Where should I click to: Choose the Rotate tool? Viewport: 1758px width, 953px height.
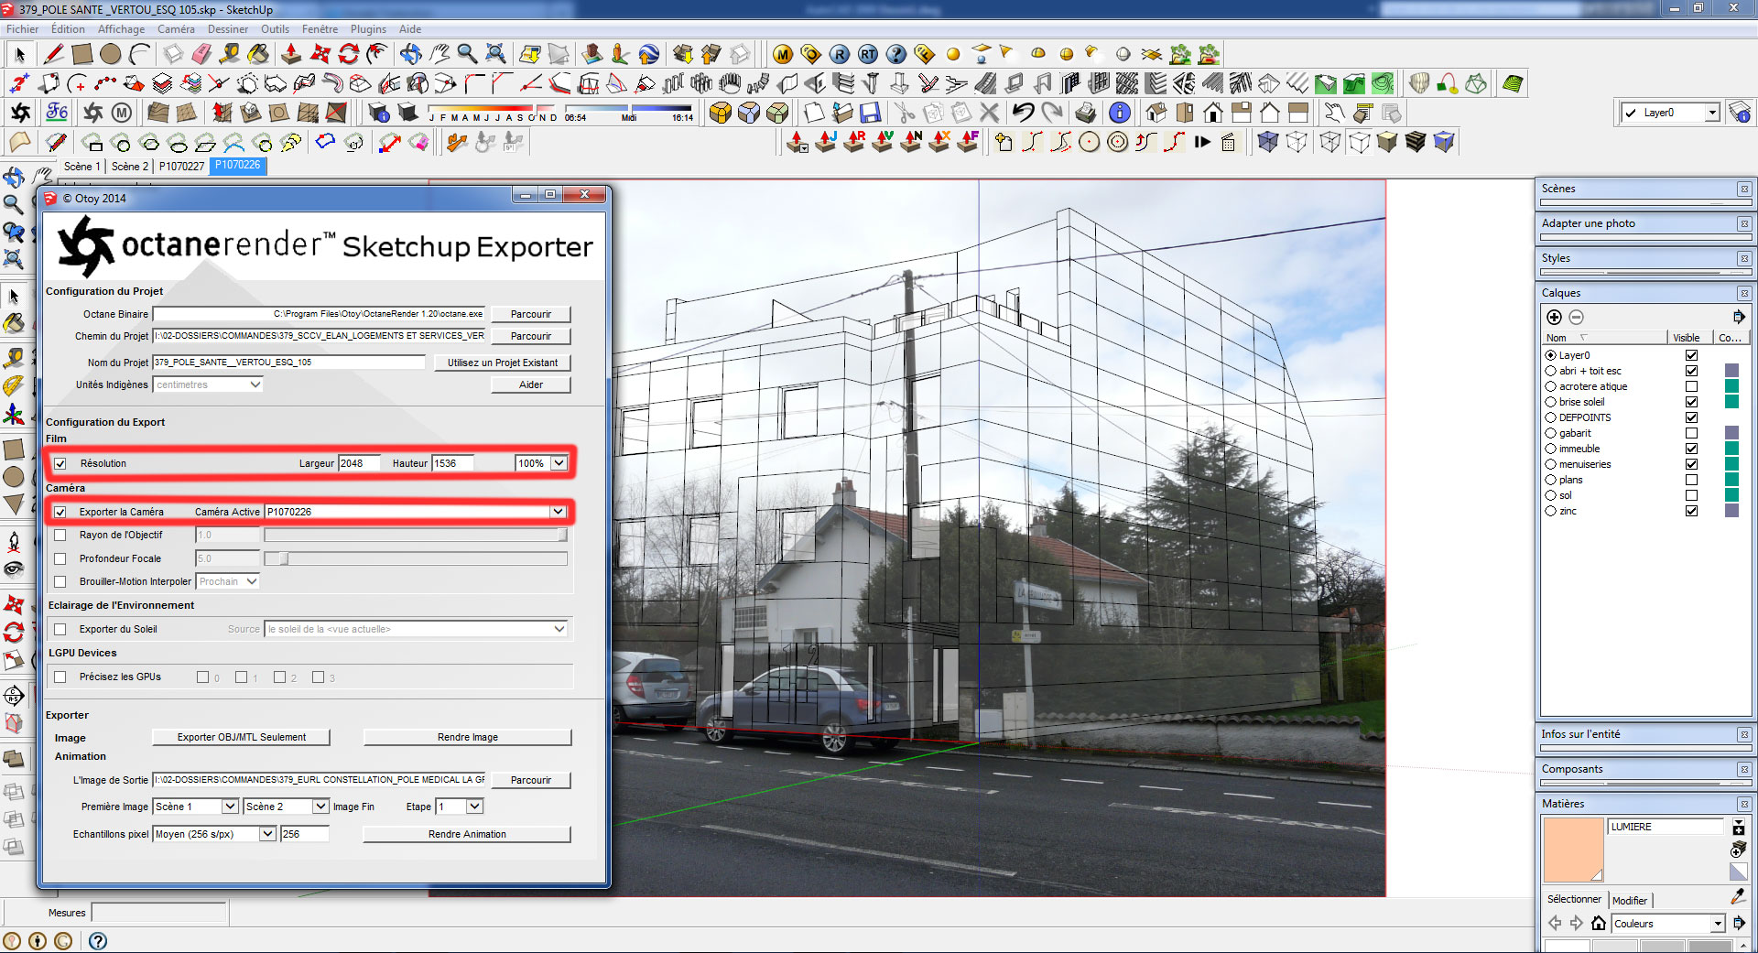pyautogui.click(x=349, y=54)
